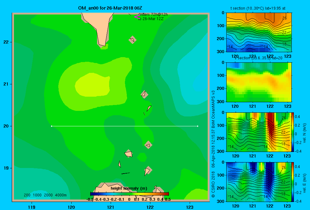Screen dimensions: 310x210
Task: Click the latitude 19 tick label on the main map
Action: (6, 168)
